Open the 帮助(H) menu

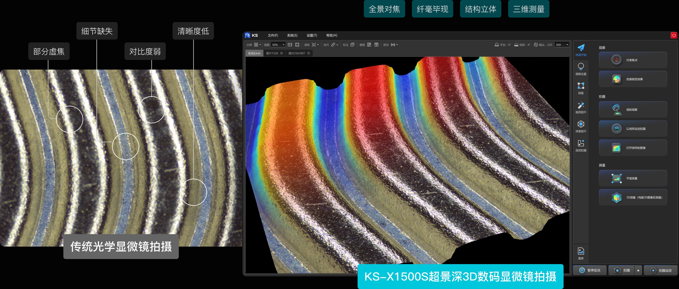click(x=332, y=35)
